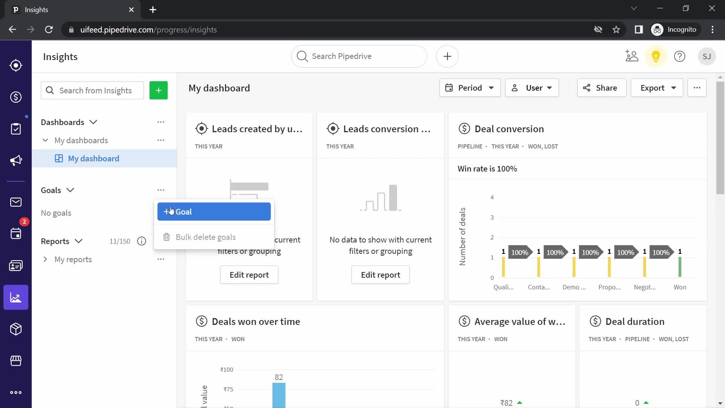Click the reports limit info icon
Screen dimensions: 725x408
(142, 241)
